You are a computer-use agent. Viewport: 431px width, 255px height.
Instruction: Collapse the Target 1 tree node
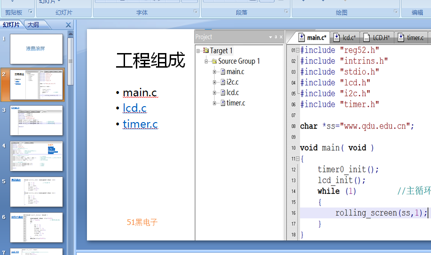(x=198, y=51)
